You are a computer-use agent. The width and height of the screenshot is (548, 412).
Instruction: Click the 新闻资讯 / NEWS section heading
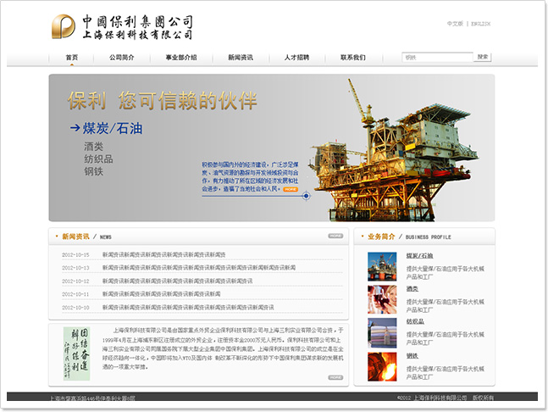click(86, 237)
